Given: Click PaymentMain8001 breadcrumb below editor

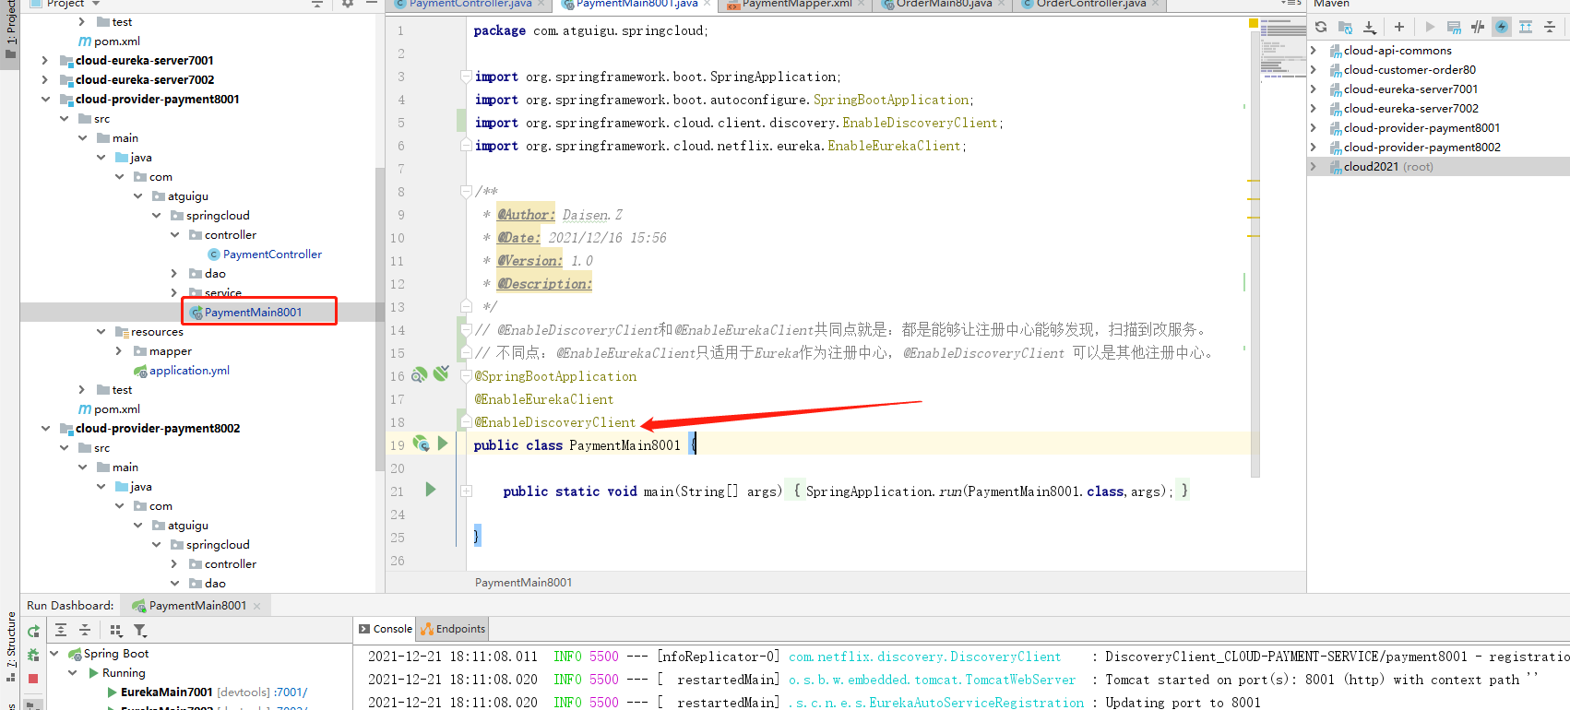Looking at the screenshot, I should click(523, 583).
